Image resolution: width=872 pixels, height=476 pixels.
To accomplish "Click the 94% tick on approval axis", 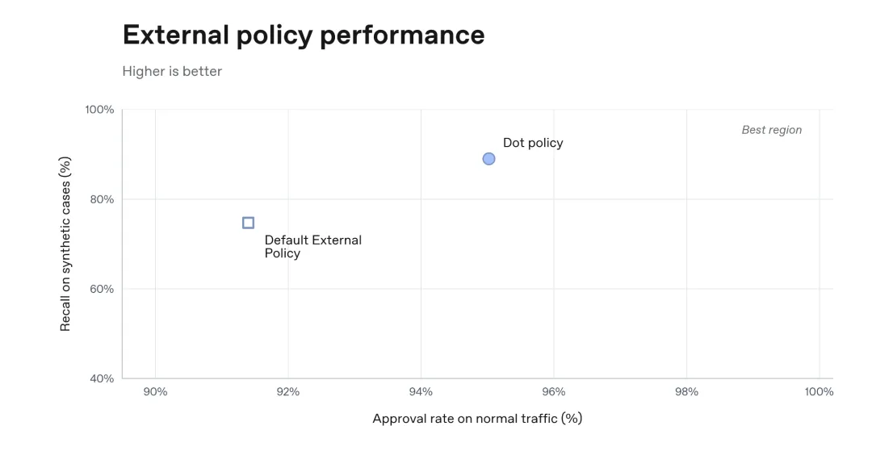I will tap(421, 391).
